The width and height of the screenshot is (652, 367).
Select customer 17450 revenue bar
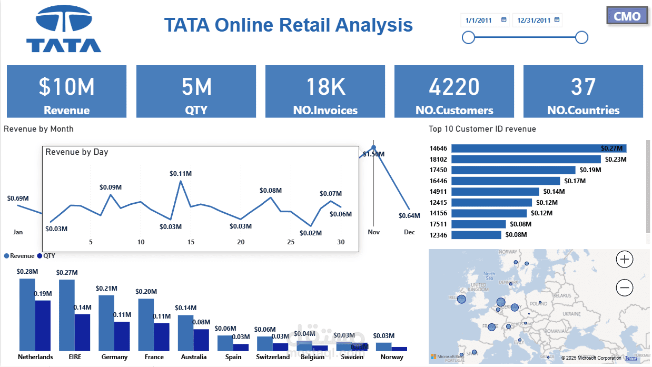[x=513, y=170]
